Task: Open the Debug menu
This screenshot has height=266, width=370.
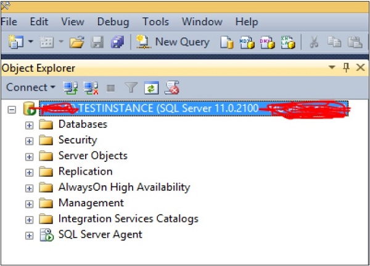Action: 113,22
